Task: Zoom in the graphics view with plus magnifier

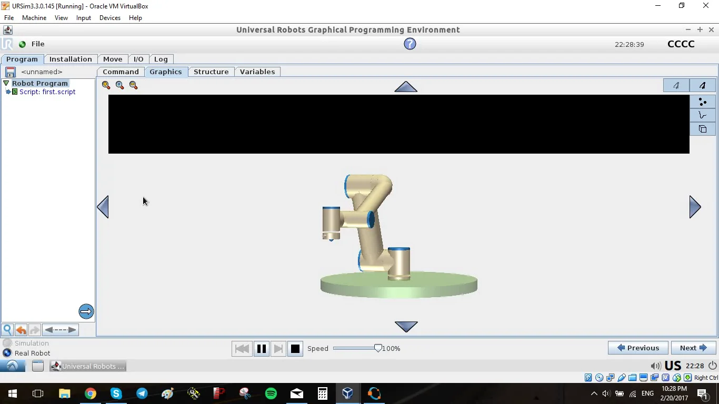Action: point(106,85)
